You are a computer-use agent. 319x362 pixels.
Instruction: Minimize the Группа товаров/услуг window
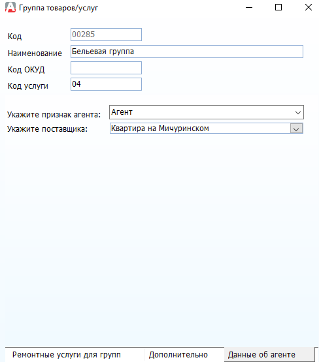pos(249,7)
